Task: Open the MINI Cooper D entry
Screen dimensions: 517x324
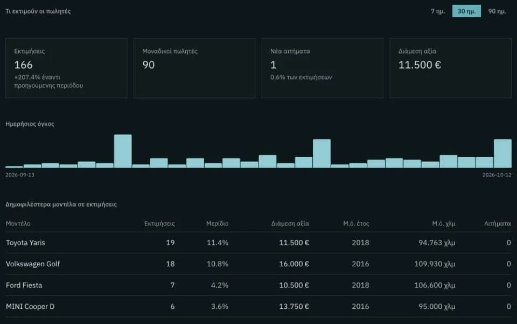Action: tap(258, 307)
